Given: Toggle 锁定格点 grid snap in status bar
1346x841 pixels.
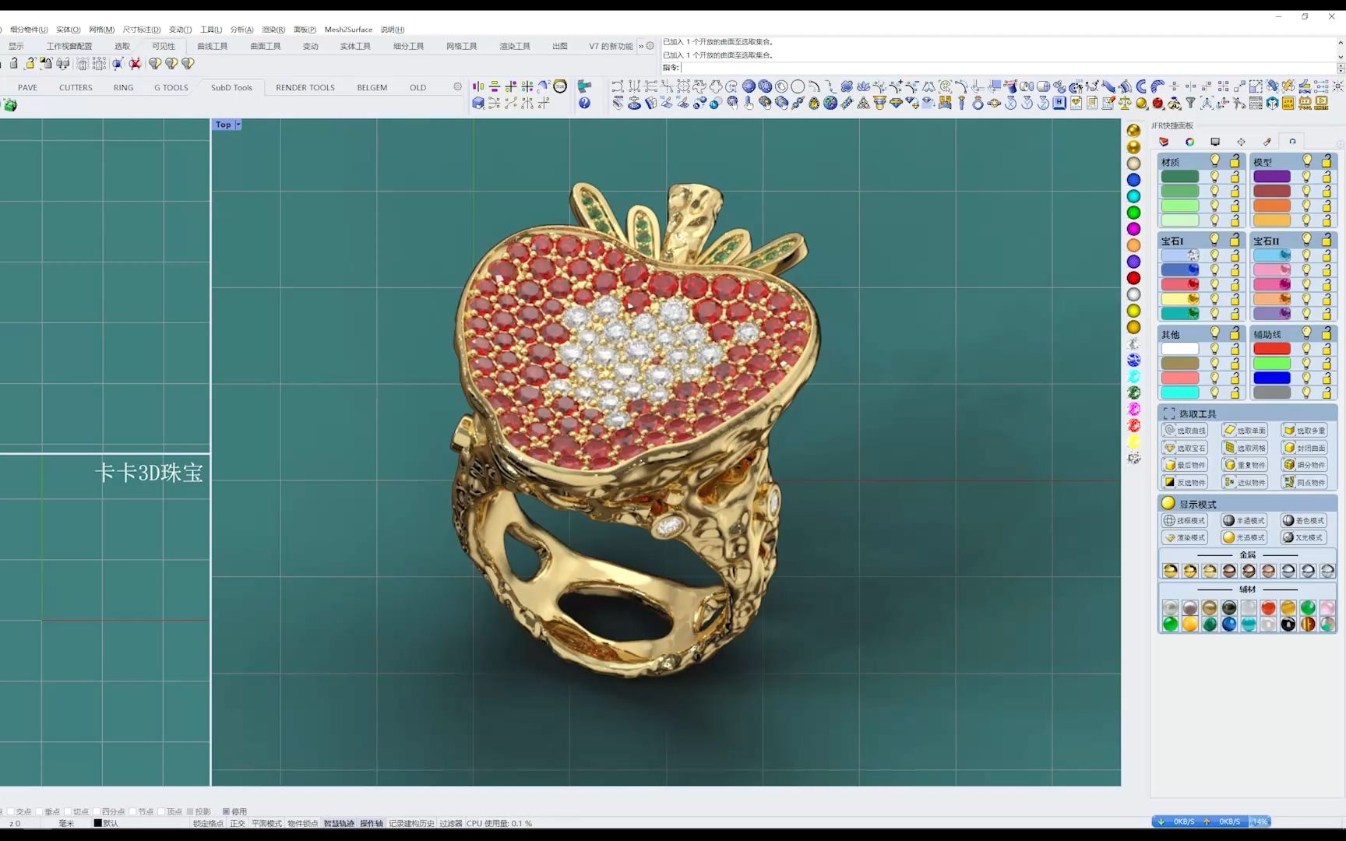Looking at the screenshot, I should click(208, 823).
